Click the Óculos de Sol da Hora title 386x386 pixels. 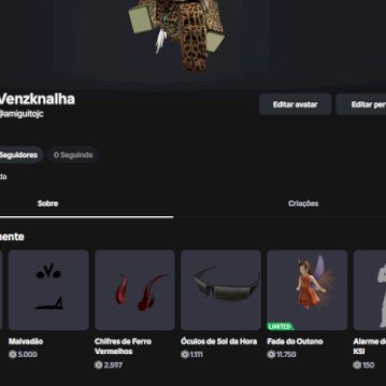(x=219, y=342)
